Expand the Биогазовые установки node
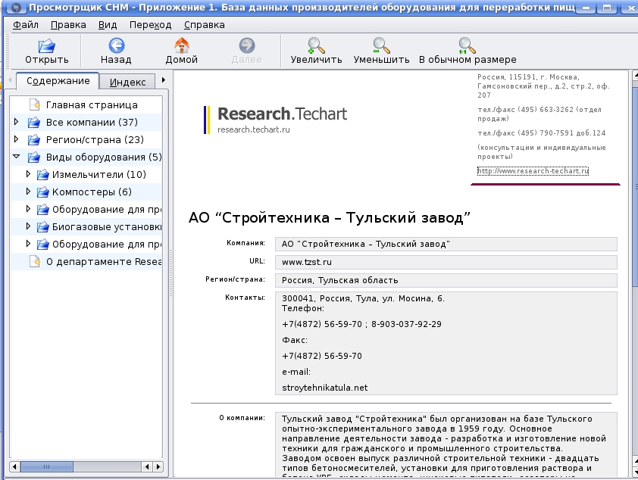Image resolution: width=638 pixels, height=480 pixels. pyautogui.click(x=28, y=226)
